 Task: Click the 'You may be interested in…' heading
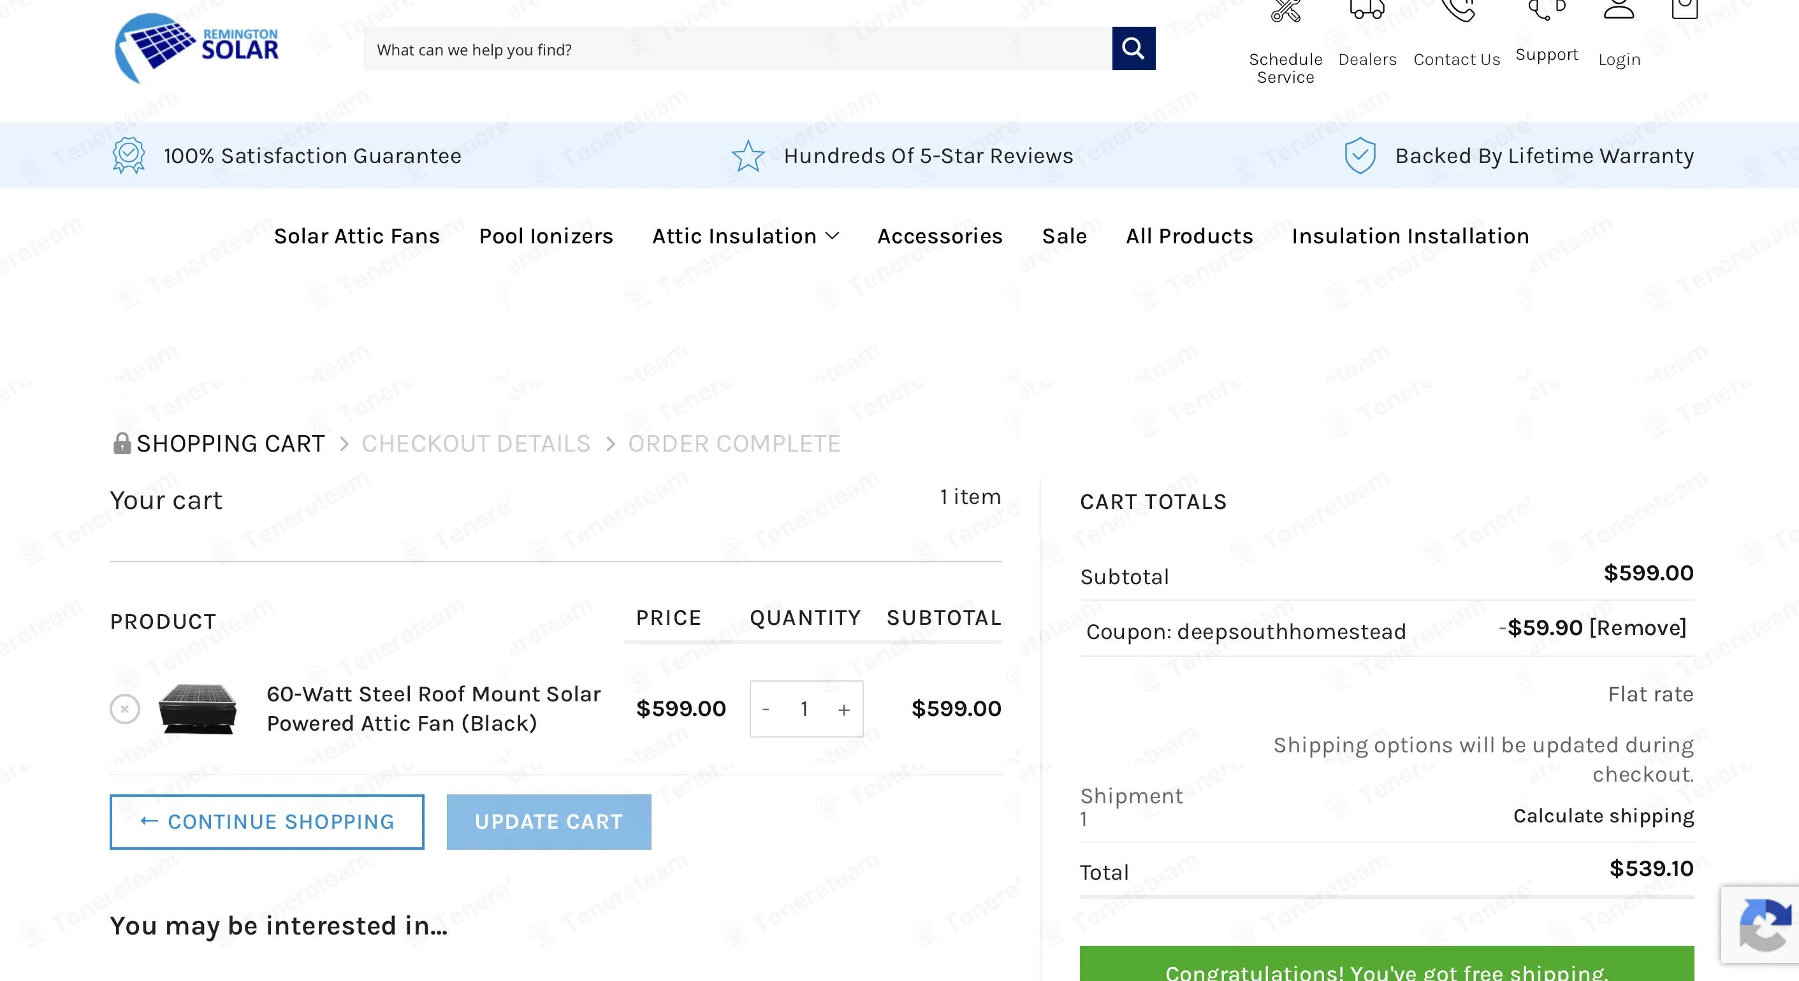click(279, 926)
